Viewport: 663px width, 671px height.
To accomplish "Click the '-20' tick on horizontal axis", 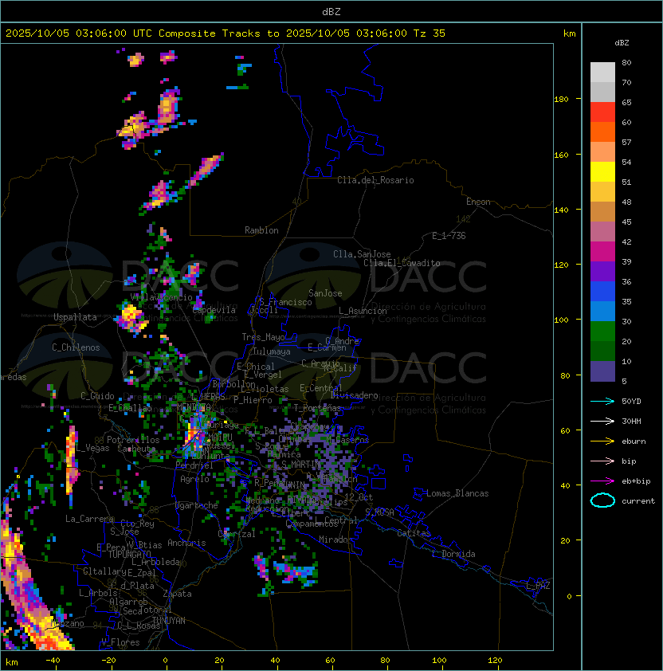I will pyautogui.click(x=108, y=661).
